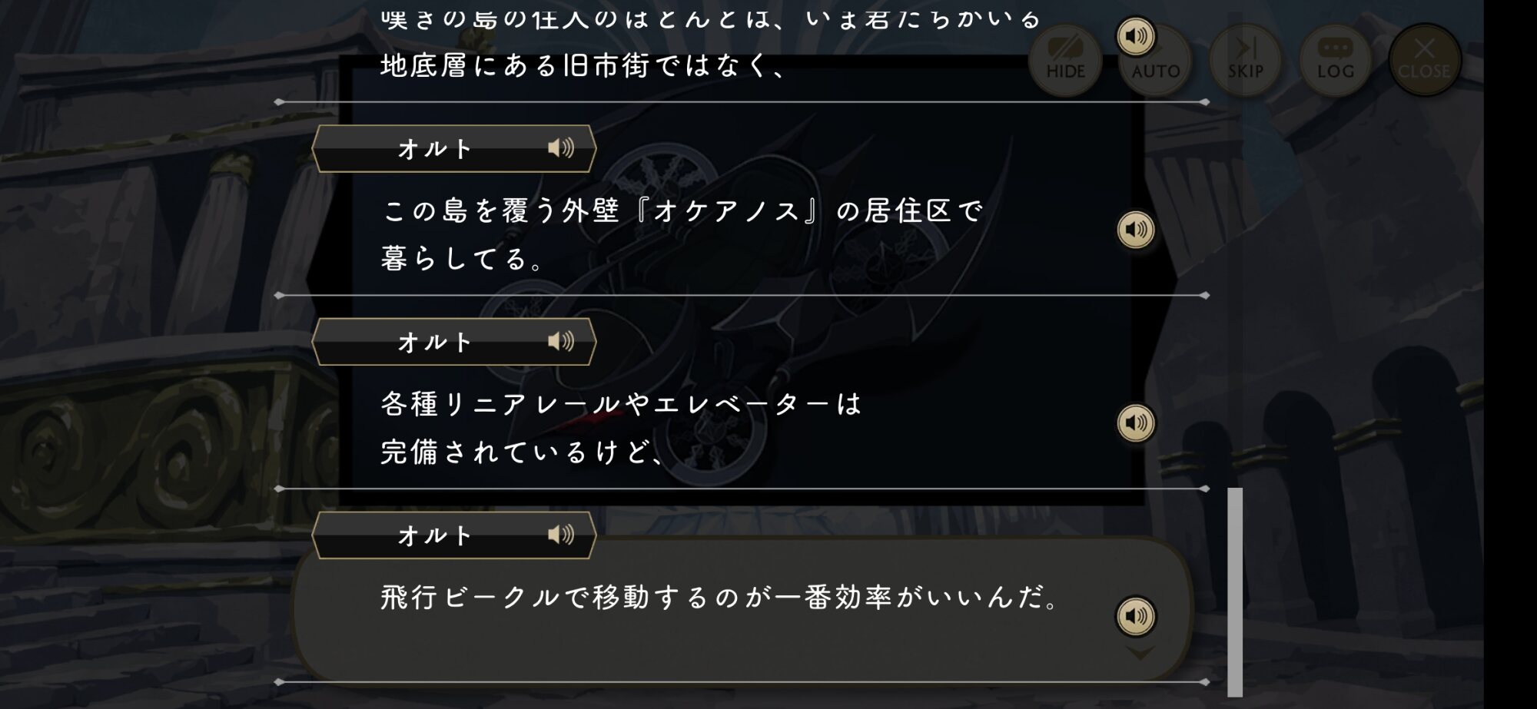The height and width of the screenshot is (709, 1537).
Task: Click speaker icon in second オルト name tag
Action: [x=561, y=341]
